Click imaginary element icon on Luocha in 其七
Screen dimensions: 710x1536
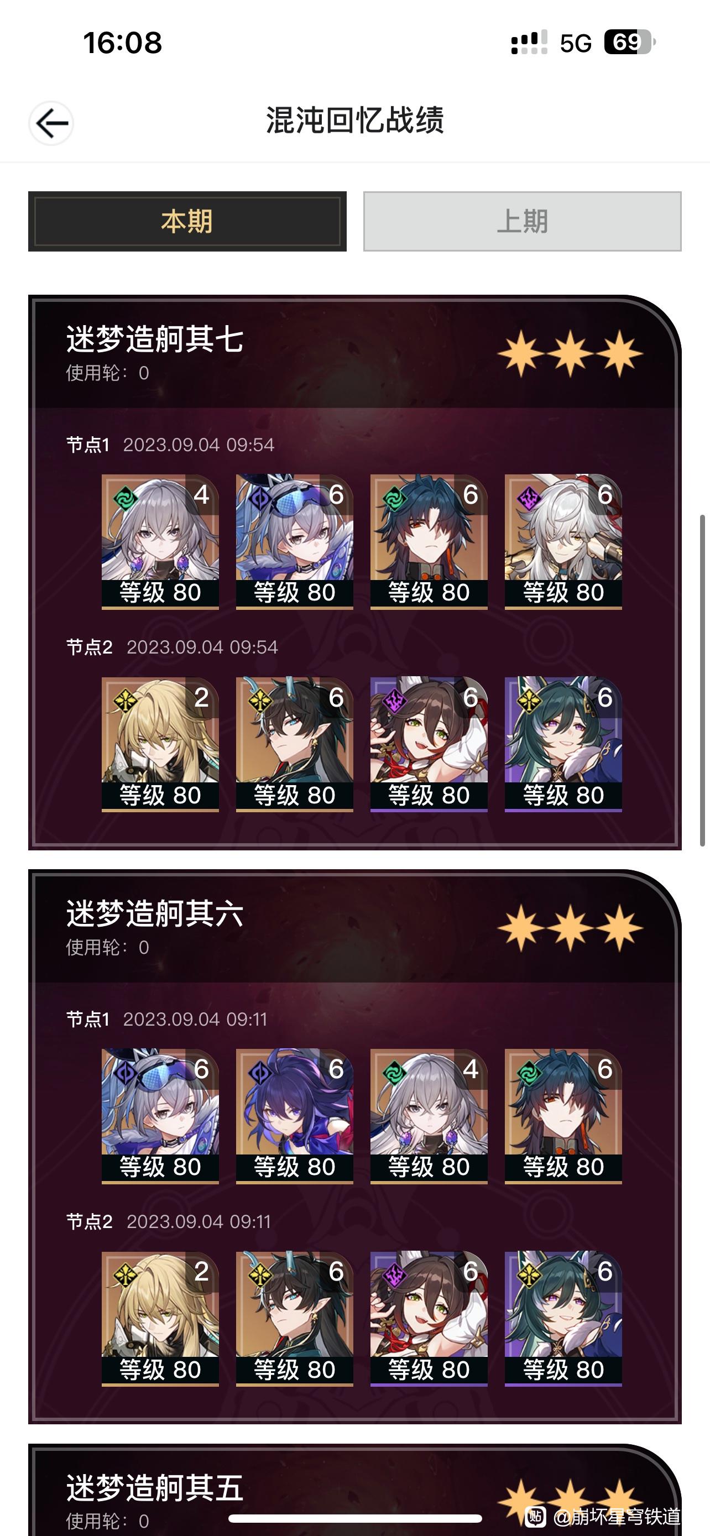click(125, 701)
